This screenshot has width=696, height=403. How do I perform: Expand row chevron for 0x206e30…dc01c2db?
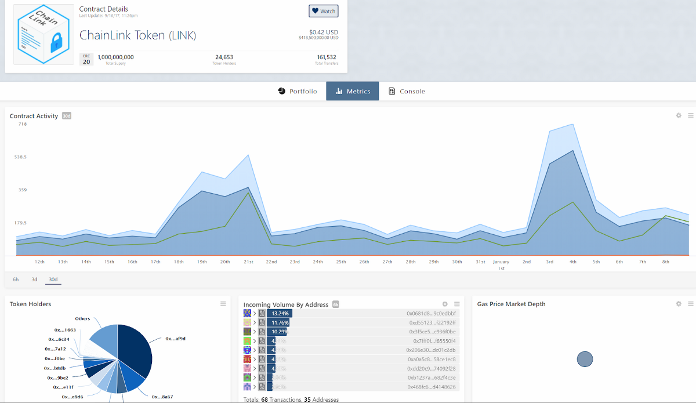[x=255, y=350]
